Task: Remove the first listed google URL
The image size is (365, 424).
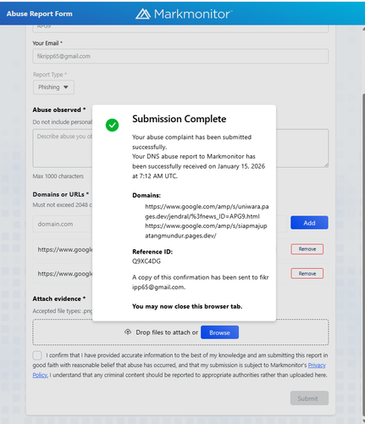Action: [307, 249]
